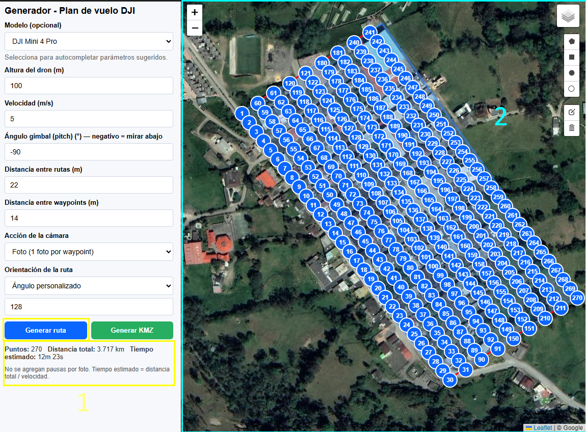The height and width of the screenshot is (432, 586).
Task: Click the Generar KMZ button
Action: point(132,330)
